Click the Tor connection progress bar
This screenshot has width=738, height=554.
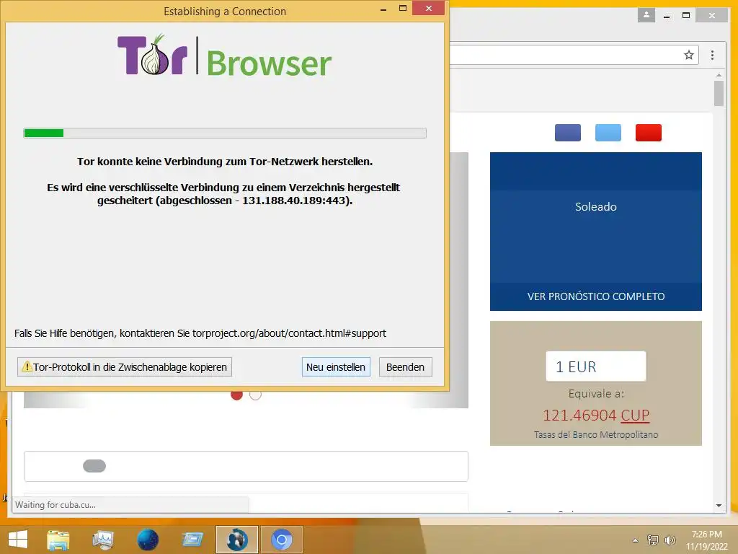pos(225,133)
